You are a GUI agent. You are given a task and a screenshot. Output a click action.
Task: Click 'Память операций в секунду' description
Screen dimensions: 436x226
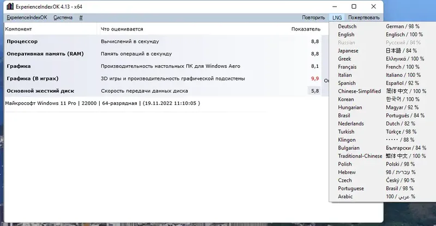(x=136, y=54)
